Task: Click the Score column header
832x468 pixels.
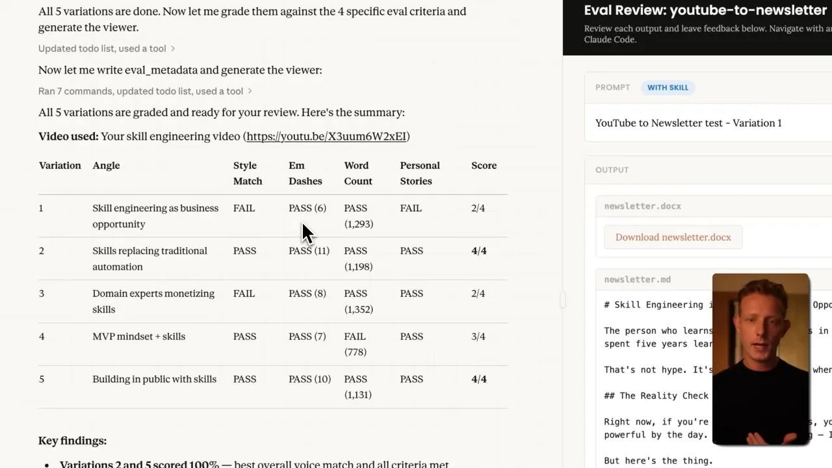Action: click(484, 166)
